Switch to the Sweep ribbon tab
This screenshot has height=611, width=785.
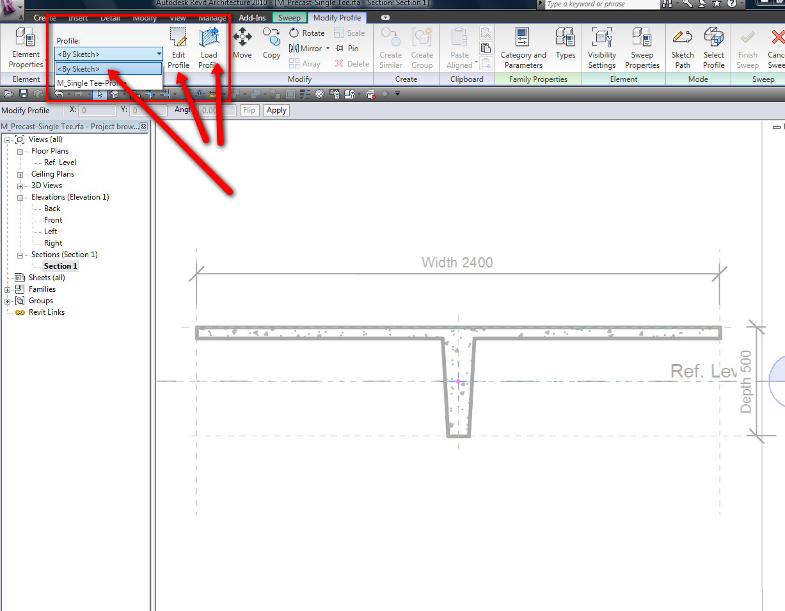pos(289,18)
